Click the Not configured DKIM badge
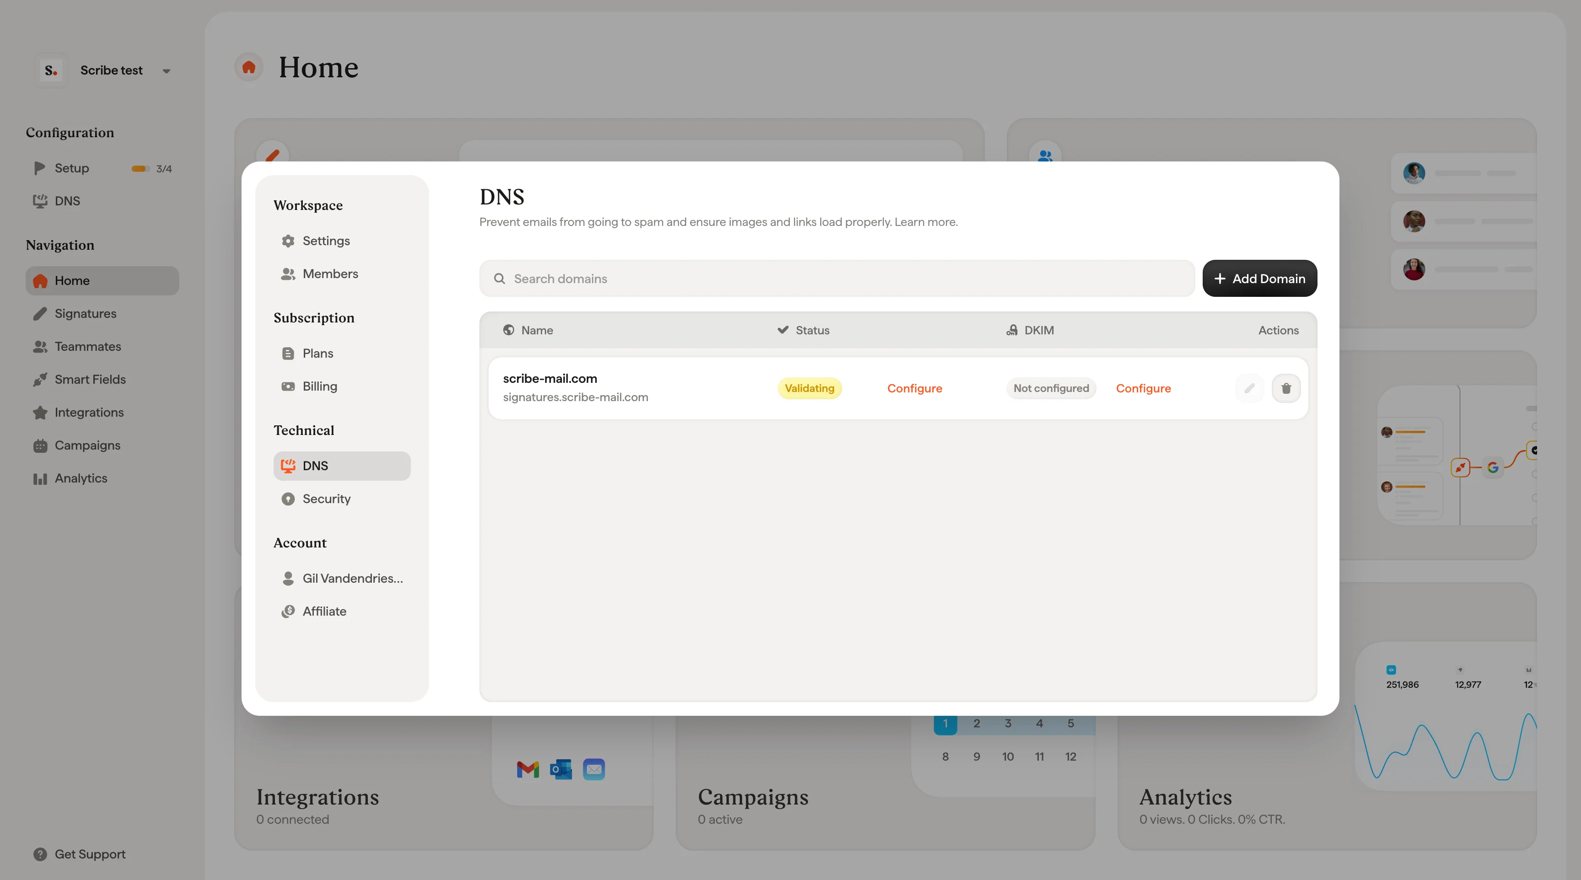The image size is (1581, 880). pyautogui.click(x=1051, y=388)
